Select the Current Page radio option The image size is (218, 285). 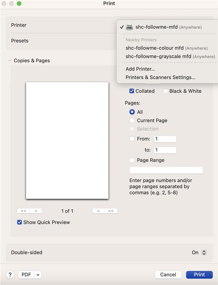click(132, 120)
